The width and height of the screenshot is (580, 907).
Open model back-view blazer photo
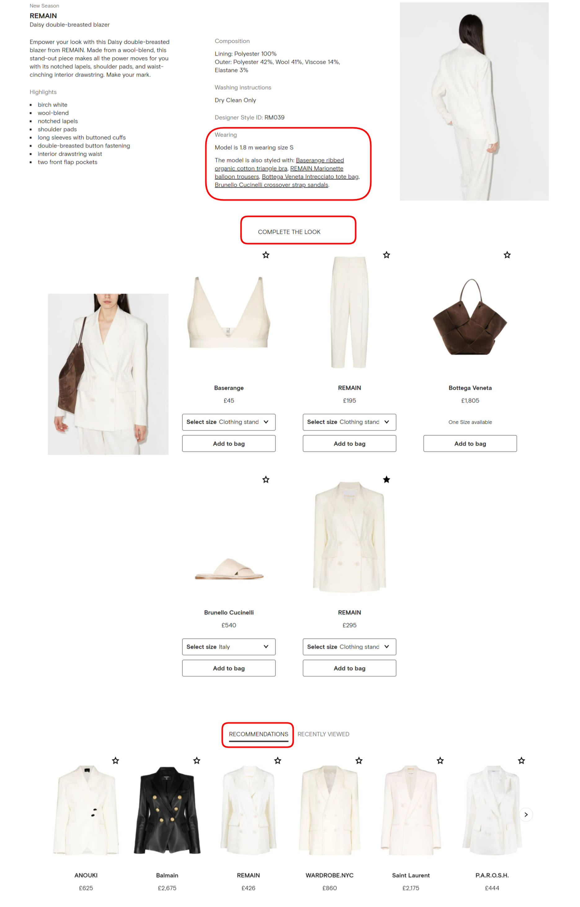[x=474, y=101]
